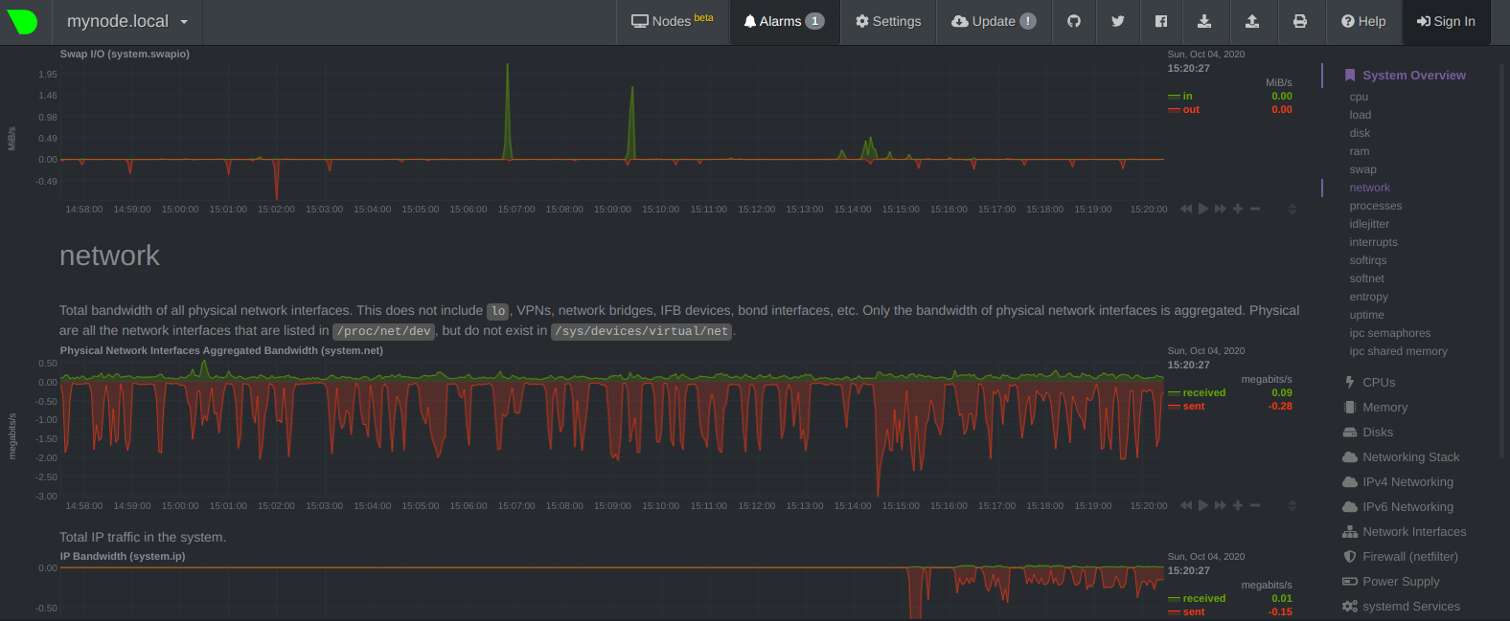Viewport: 1510px width, 621px height.
Task: Check for an Update
Action: point(994,21)
